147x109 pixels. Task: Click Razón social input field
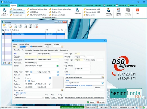pyautogui.click(x=42, y=60)
